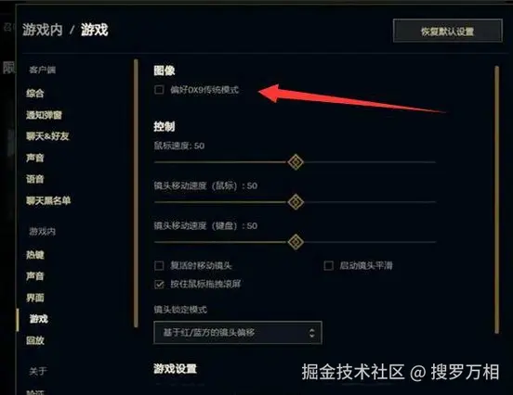Click the left sidebar scrollbar
Viewport: 513px width, 395px height.
pos(136,193)
